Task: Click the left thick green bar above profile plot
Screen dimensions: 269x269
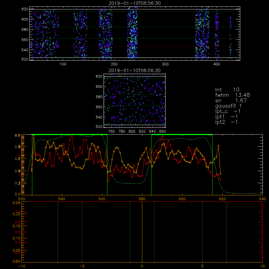Action: tap(70, 134)
